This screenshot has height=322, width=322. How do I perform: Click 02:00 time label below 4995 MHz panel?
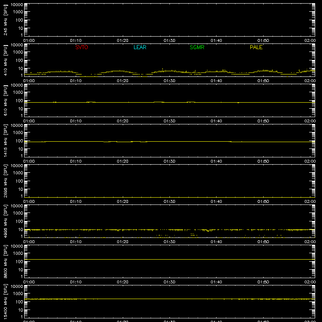pos(310,242)
